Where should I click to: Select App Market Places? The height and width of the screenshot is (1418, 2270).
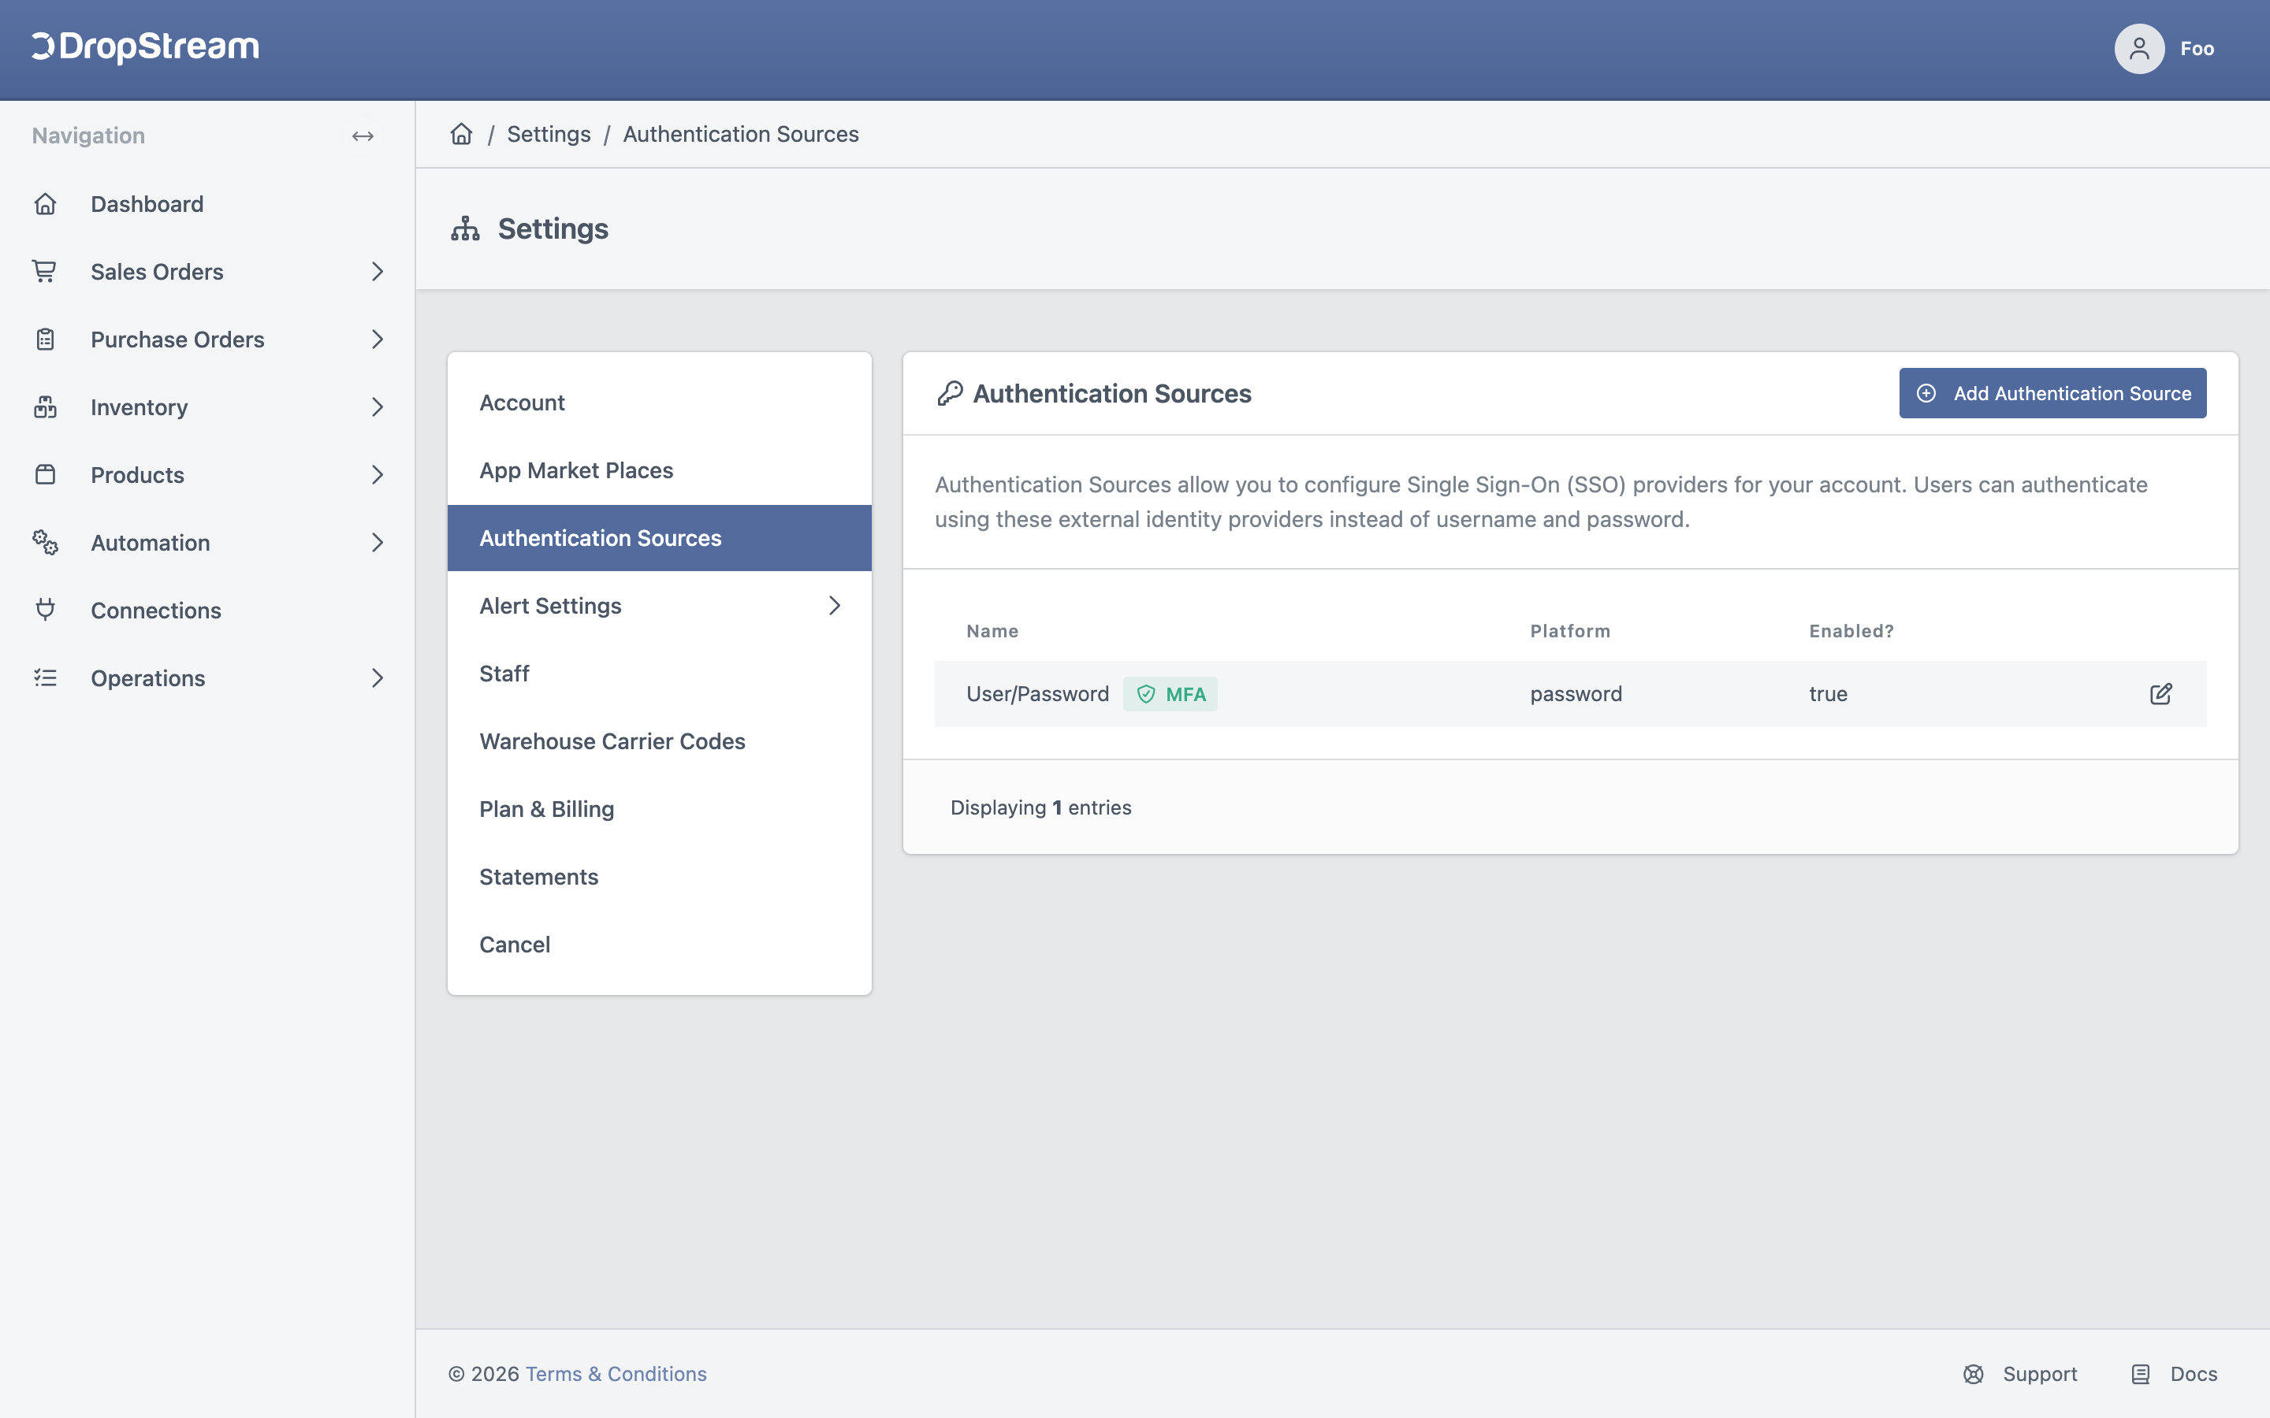660,470
